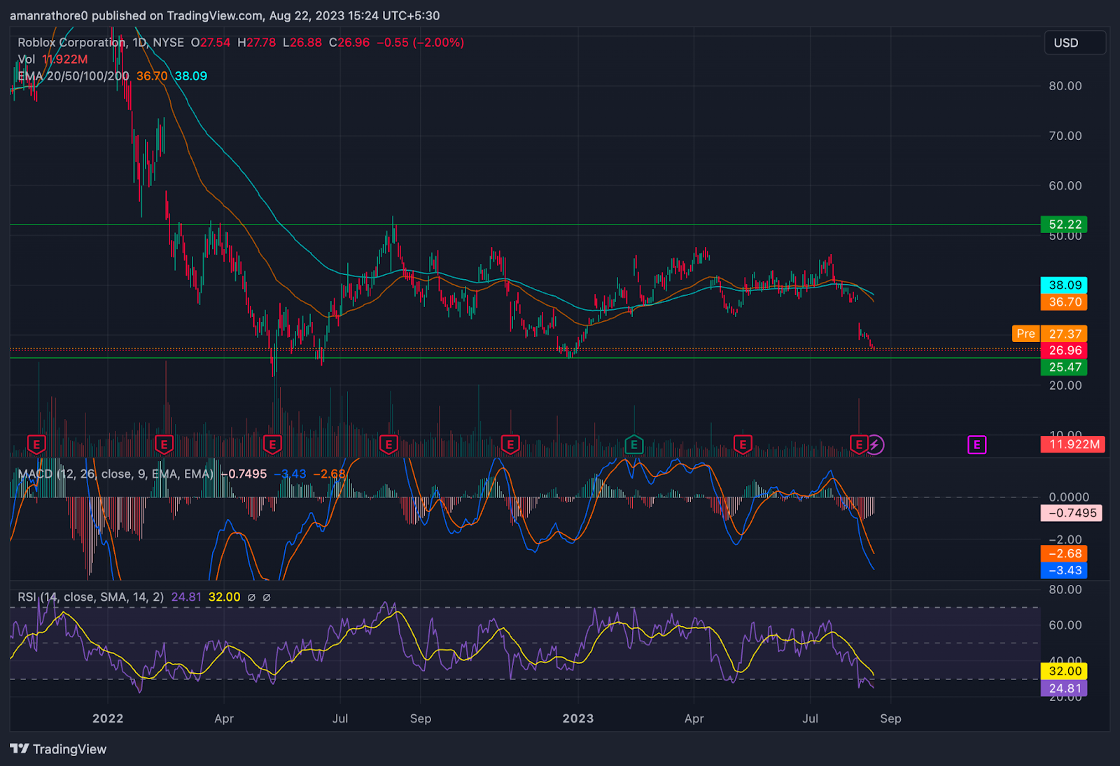
Task: Click the 27.37 pre-market price label
Action: click(x=1064, y=334)
